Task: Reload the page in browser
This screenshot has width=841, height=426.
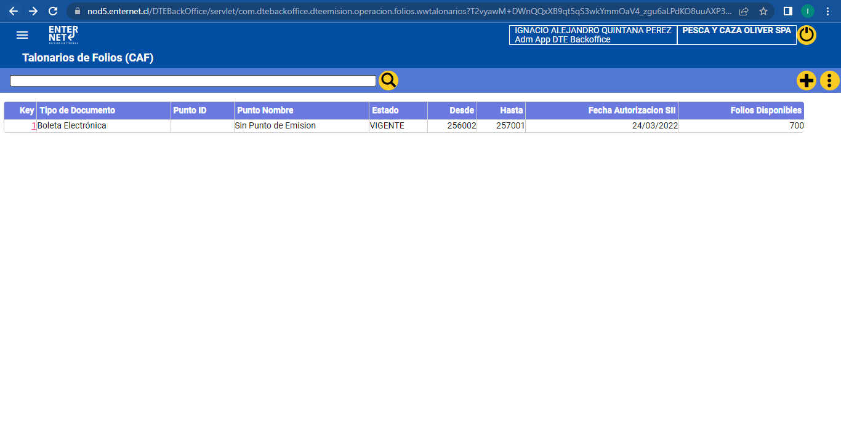Action: click(x=53, y=11)
